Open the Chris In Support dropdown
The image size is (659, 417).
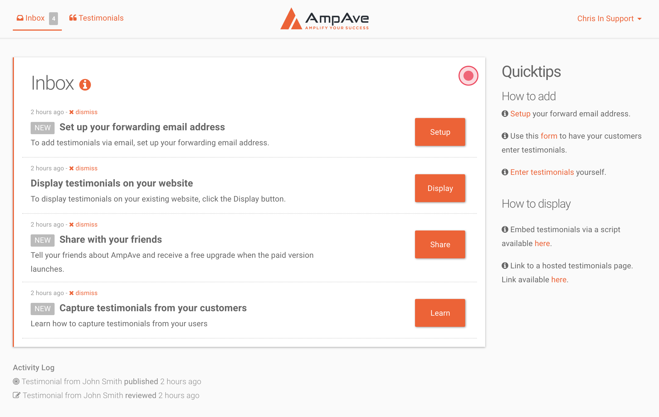pyautogui.click(x=609, y=18)
